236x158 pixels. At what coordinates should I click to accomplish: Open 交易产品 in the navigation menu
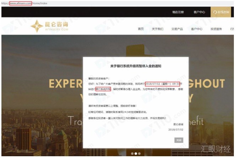point(177,29)
